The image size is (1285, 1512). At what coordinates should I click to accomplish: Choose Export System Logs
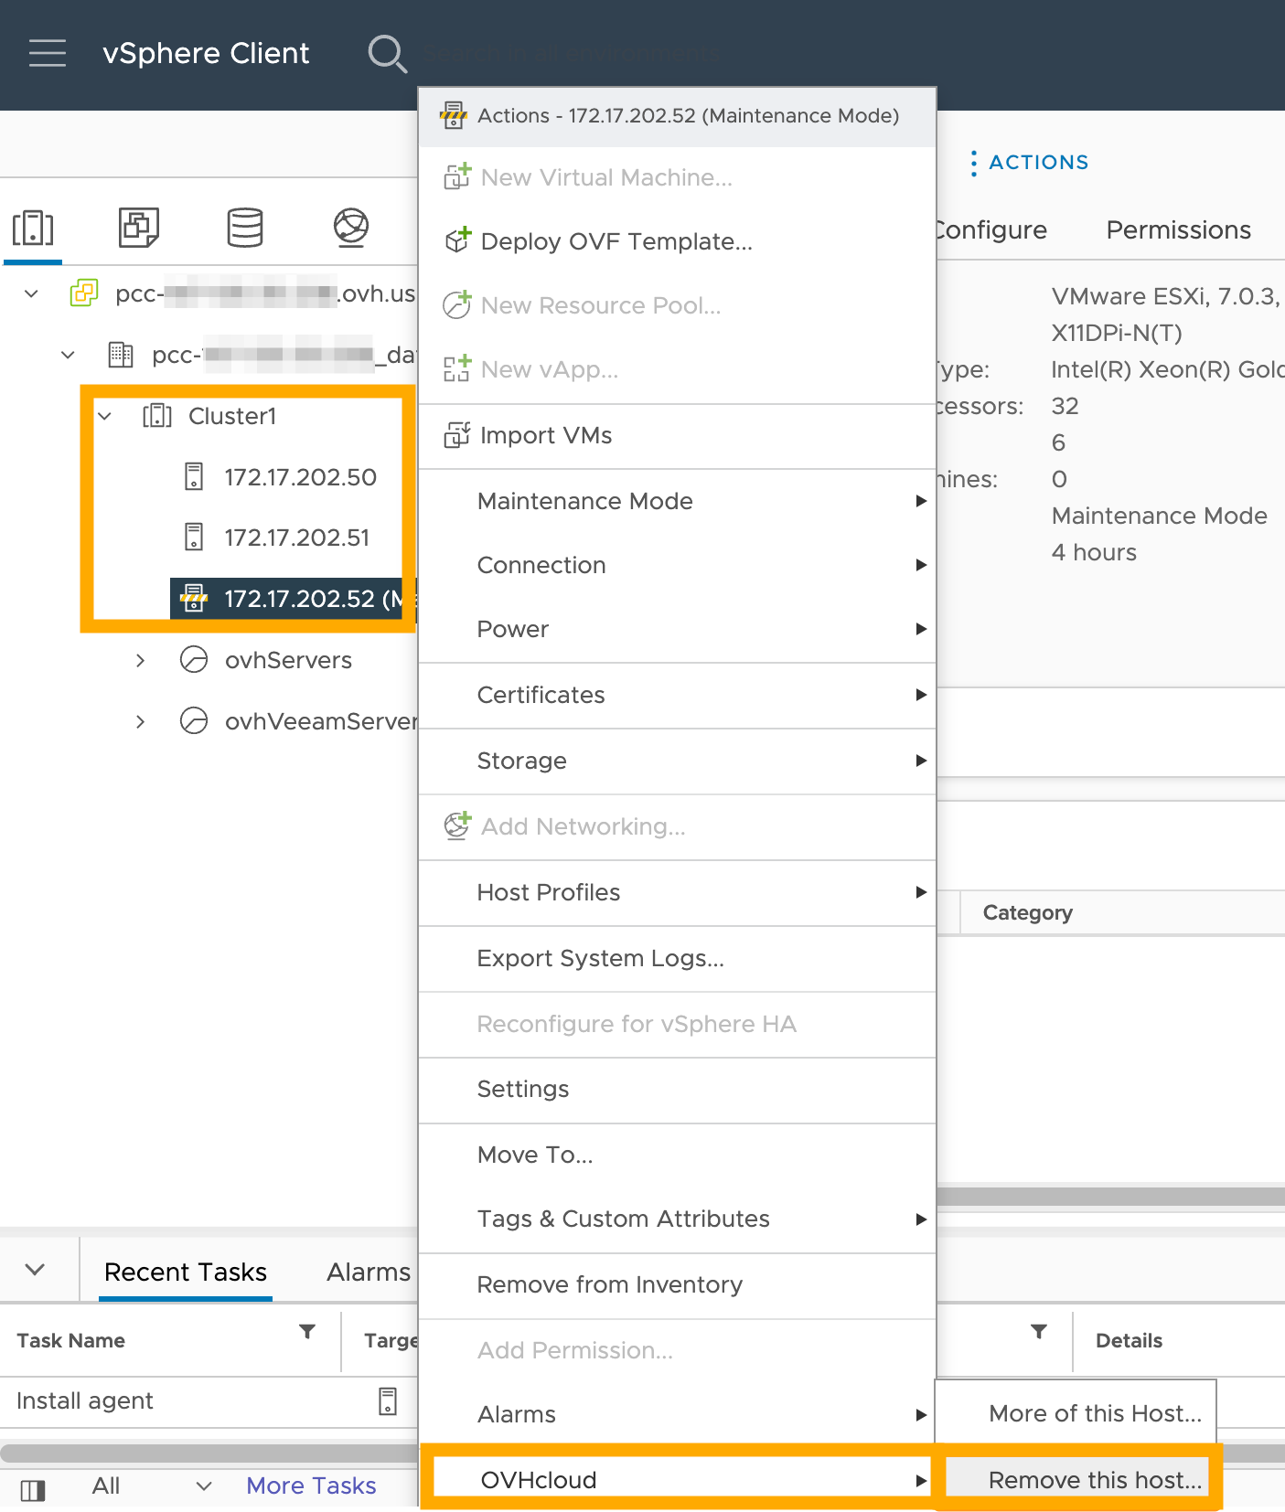pos(677,958)
